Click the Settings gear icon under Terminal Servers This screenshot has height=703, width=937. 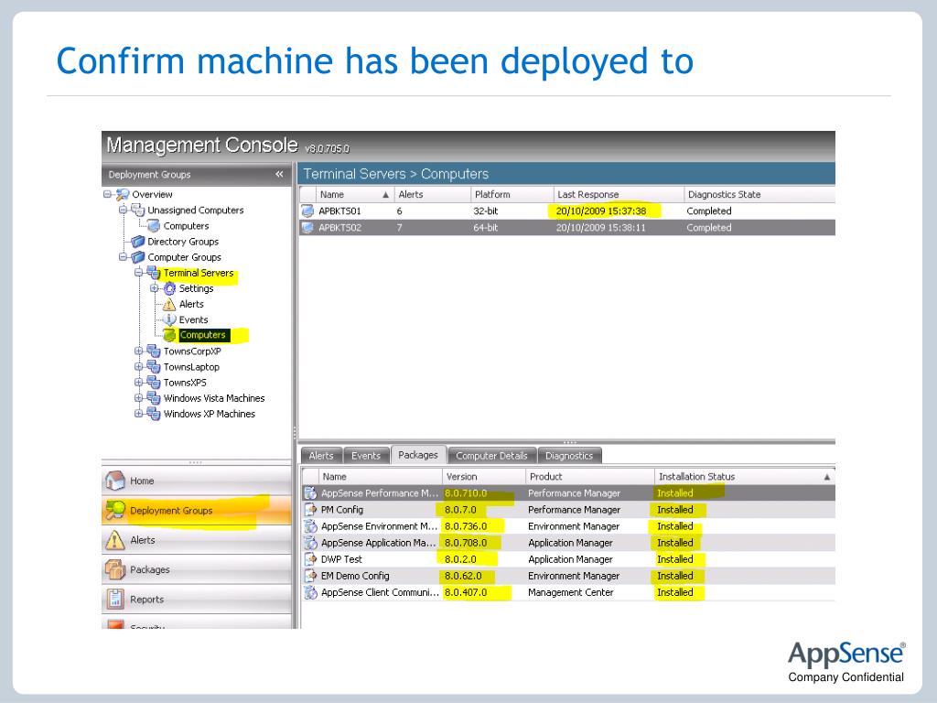pyautogui.click(x=169, y=288)
